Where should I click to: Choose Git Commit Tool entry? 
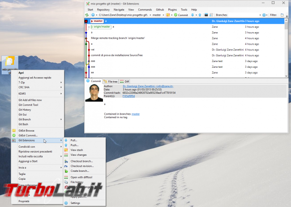[38, 105]
